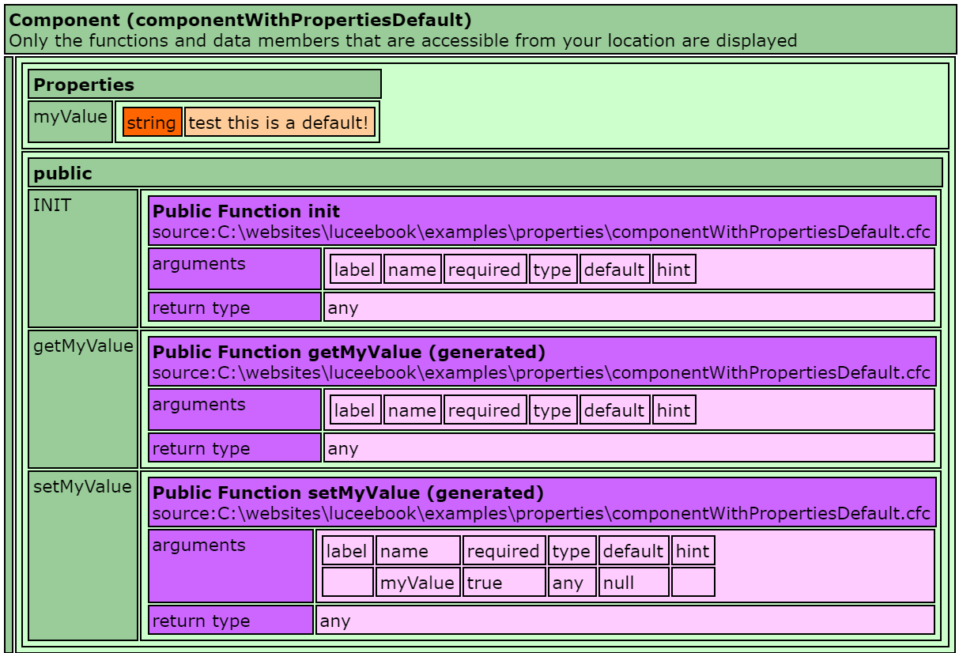Click the myValue argument name cell

click(417, 583)
